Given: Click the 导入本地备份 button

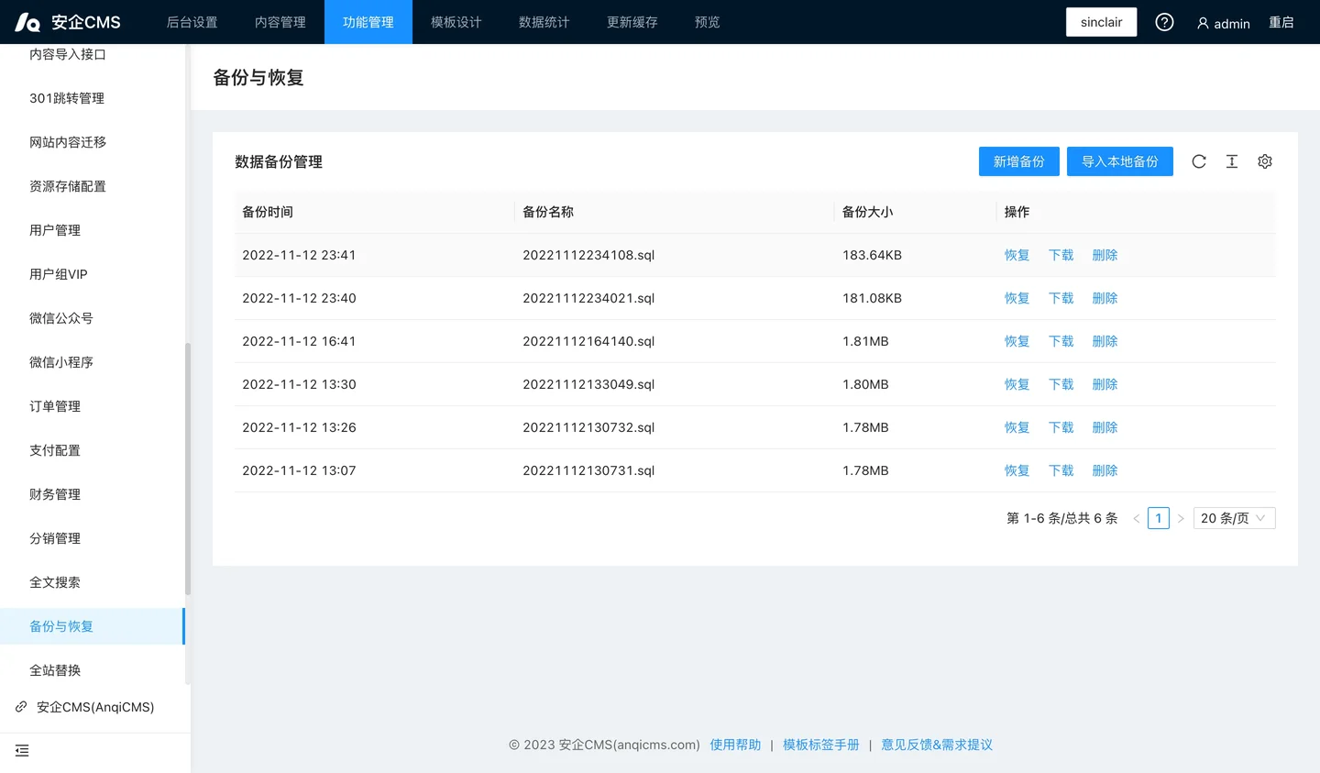Looking at the screenshot, I should (x=1120, y=161).
